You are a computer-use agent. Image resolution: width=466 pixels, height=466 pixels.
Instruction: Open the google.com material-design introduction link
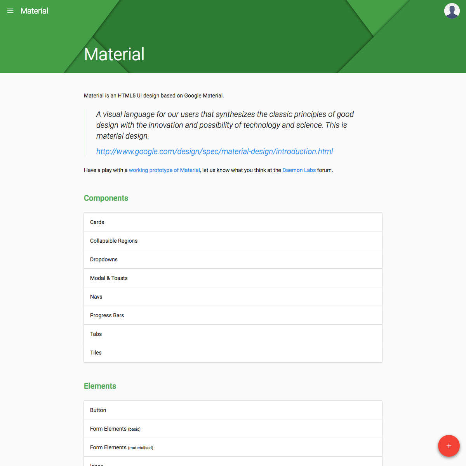tap(215, 151)
